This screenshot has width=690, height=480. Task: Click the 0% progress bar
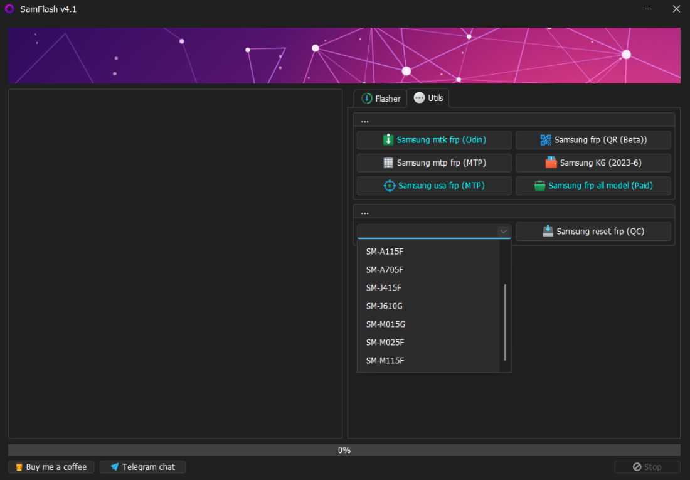[x=344, y=449]
